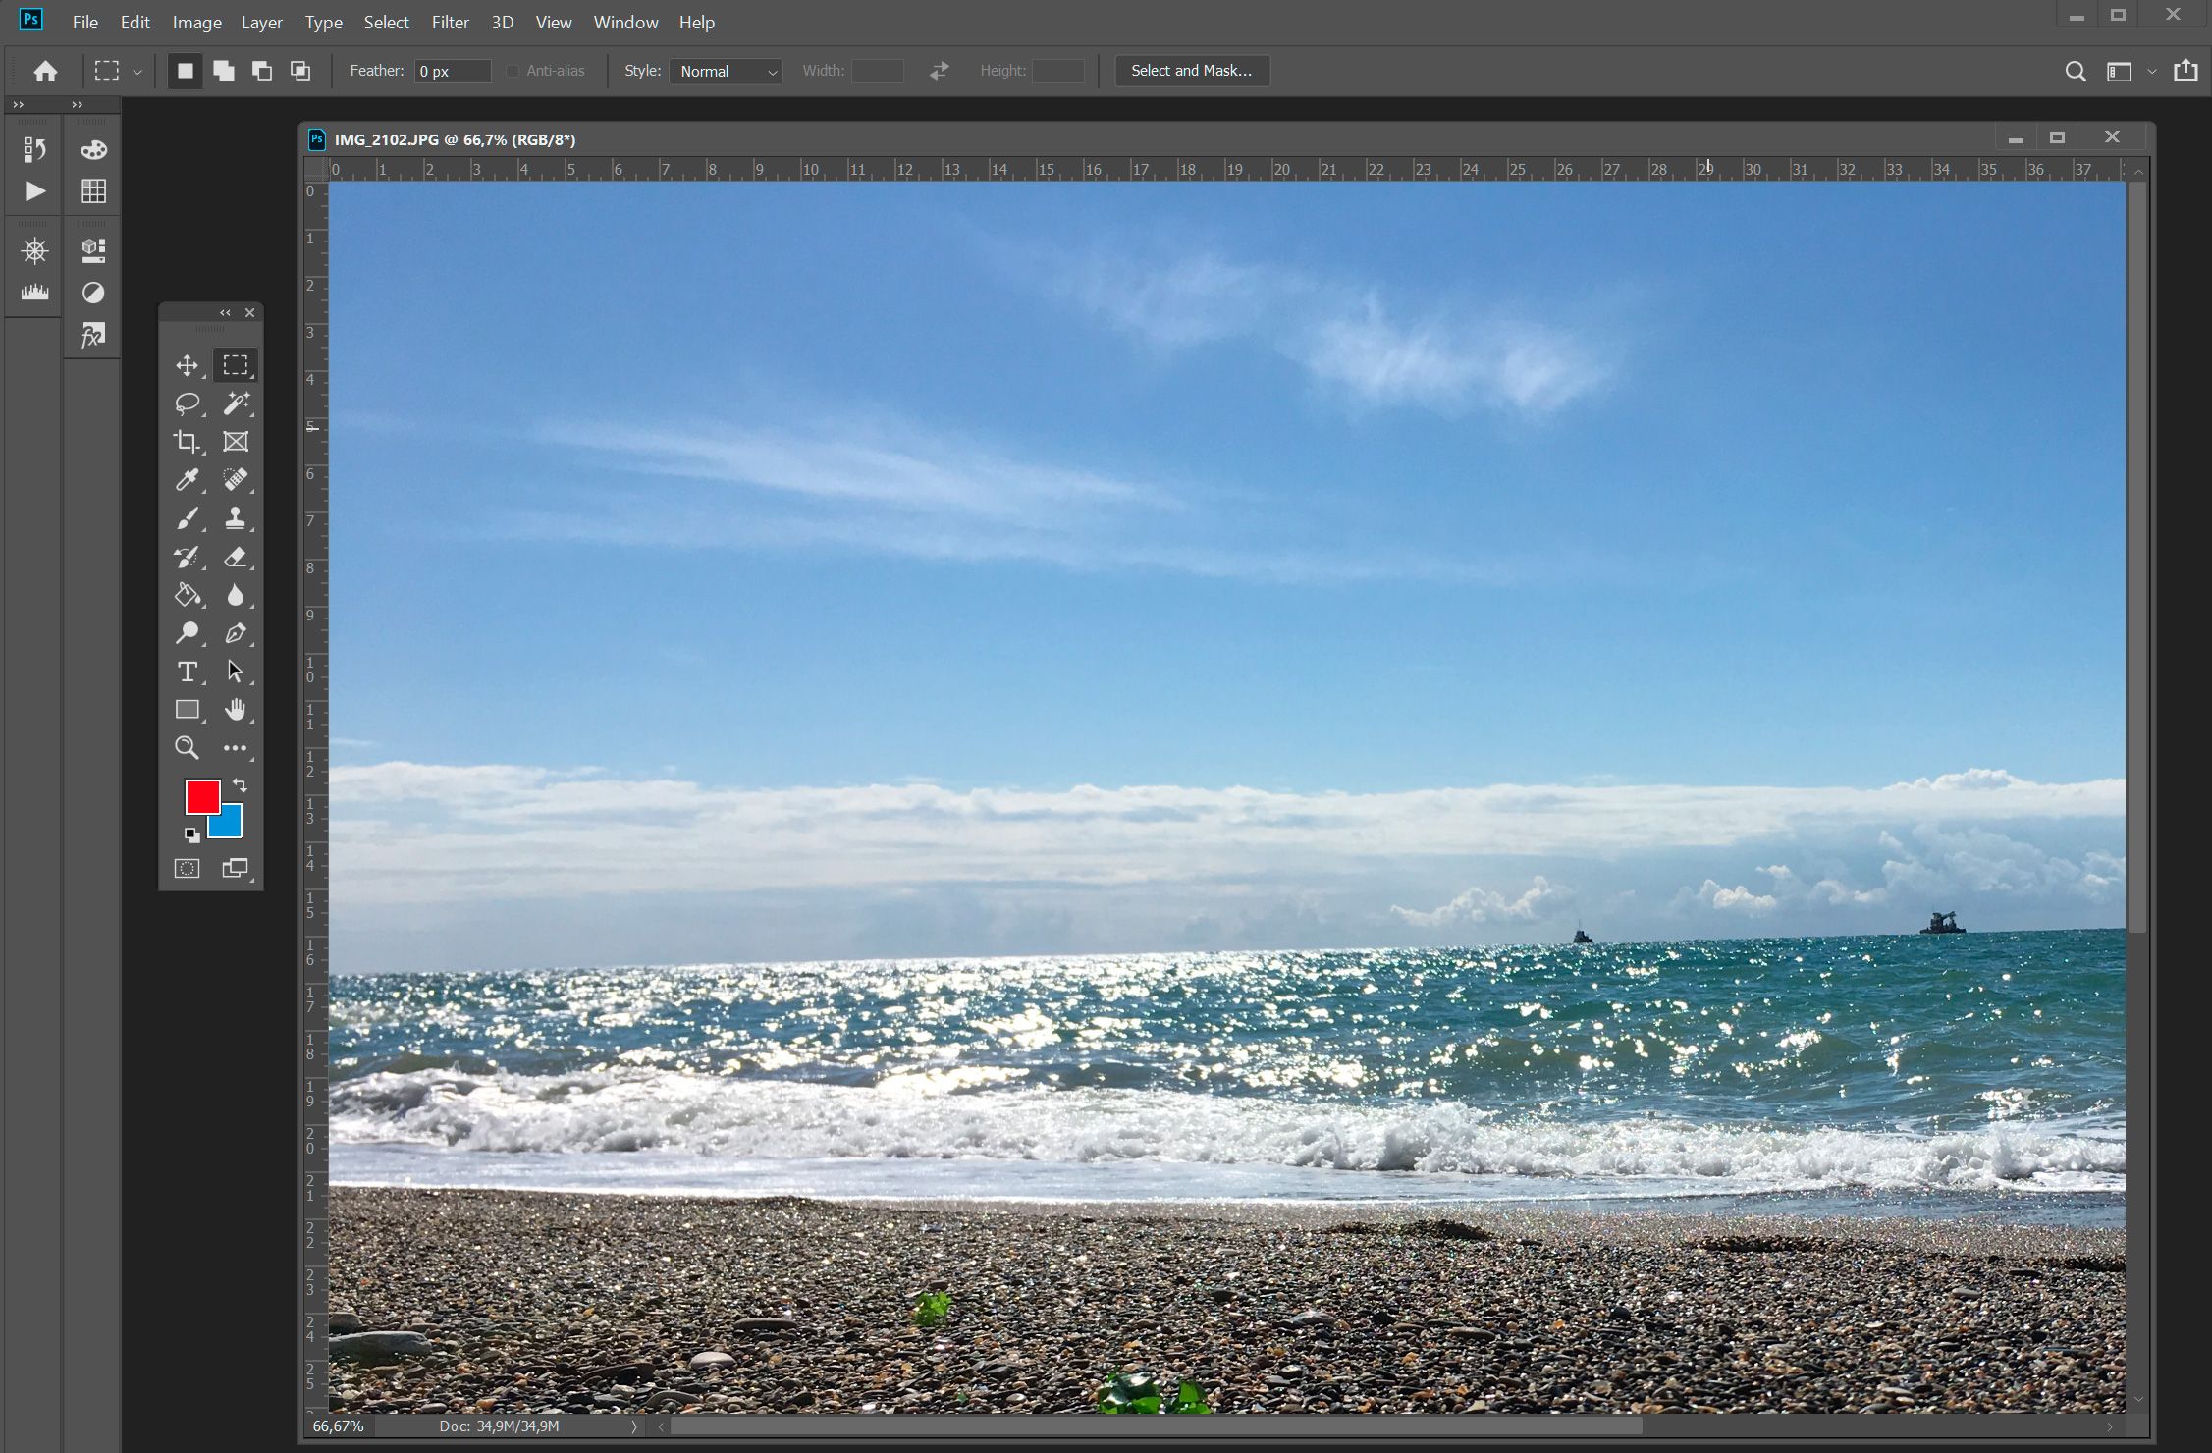Select the Rectangular Marquee tool
The image size is (2212, 1453).
point(236,363)
